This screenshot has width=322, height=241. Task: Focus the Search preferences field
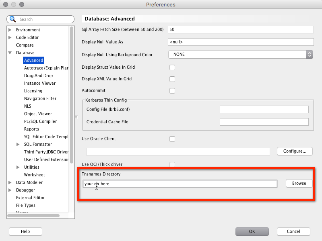41,19
